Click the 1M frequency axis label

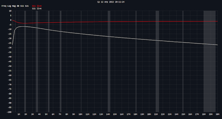point(19,114)
